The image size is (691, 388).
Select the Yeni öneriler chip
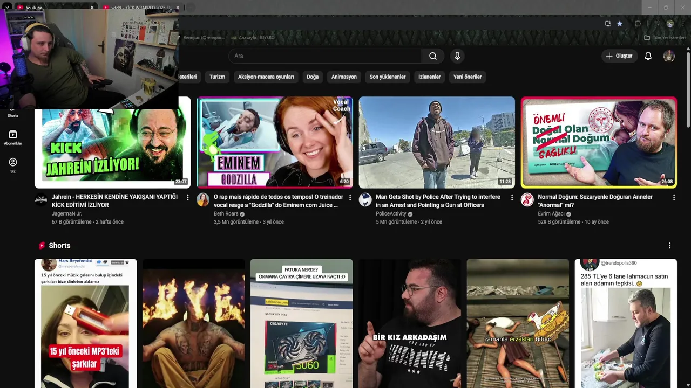[468, 77]
